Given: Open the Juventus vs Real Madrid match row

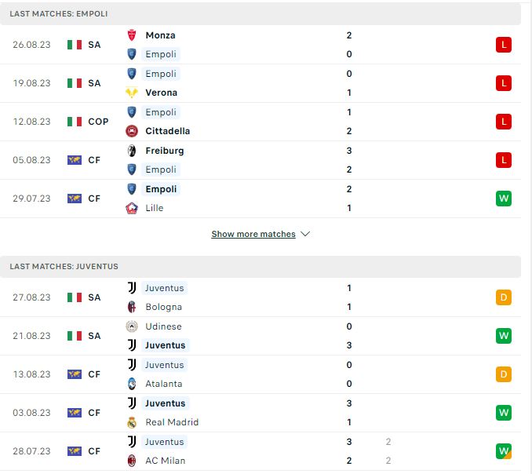Looking at the screenshot, I should coord(261,413).
